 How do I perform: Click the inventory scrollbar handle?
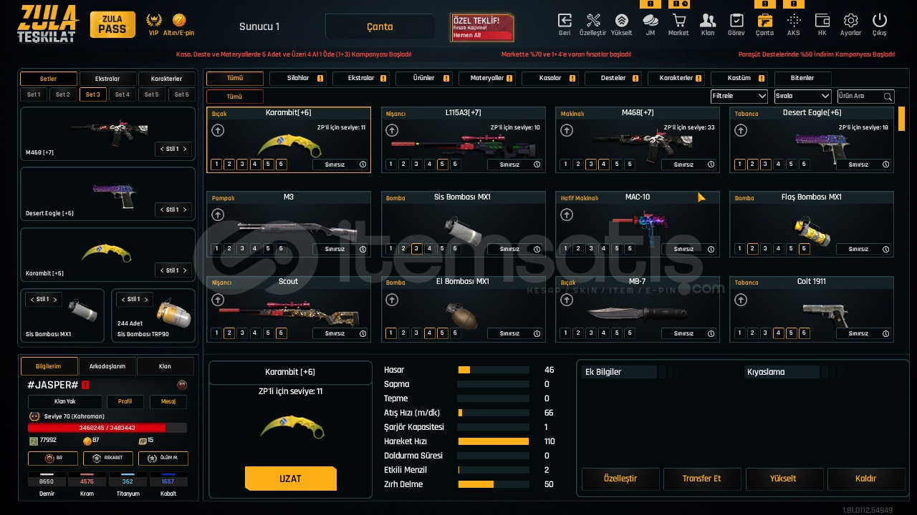901,118
